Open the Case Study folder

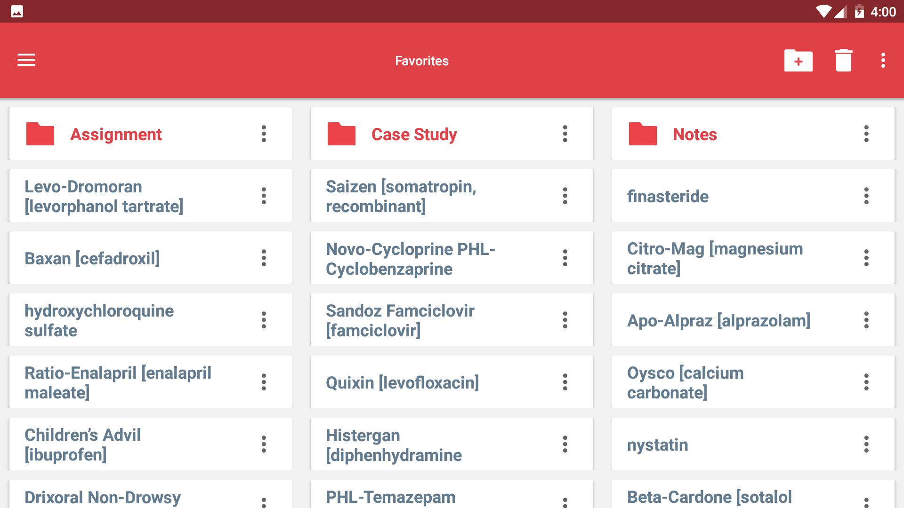coord(452,134)
